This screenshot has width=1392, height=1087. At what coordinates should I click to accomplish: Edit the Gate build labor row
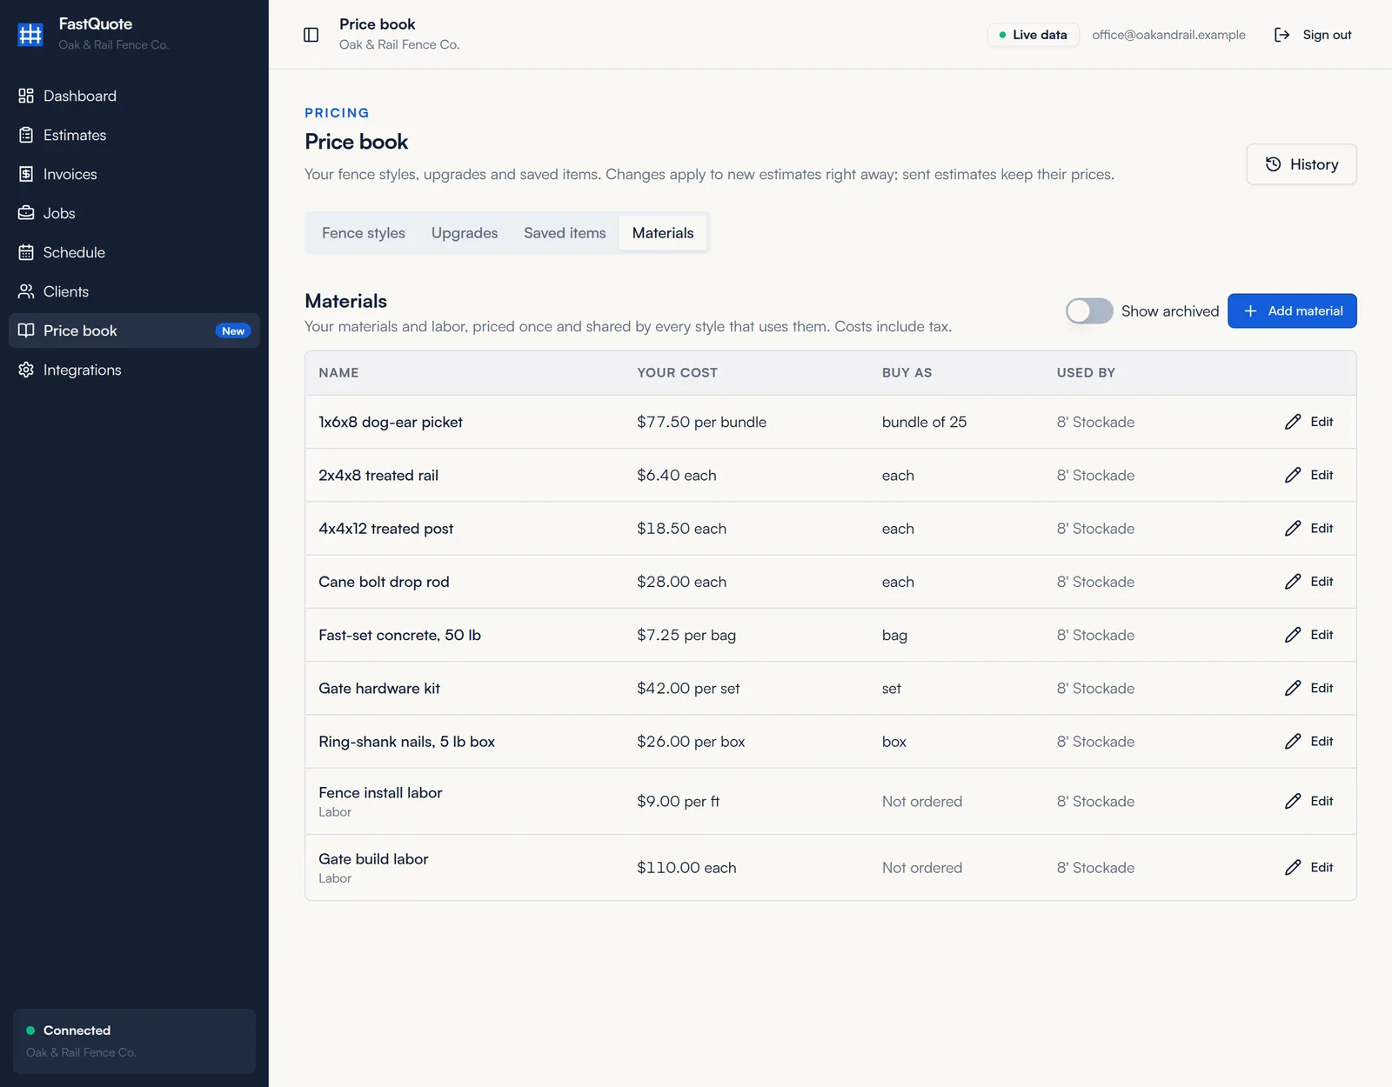coord(1308,868)
